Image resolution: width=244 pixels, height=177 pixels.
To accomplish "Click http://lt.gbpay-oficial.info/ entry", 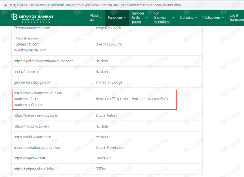I will point(34,169).
